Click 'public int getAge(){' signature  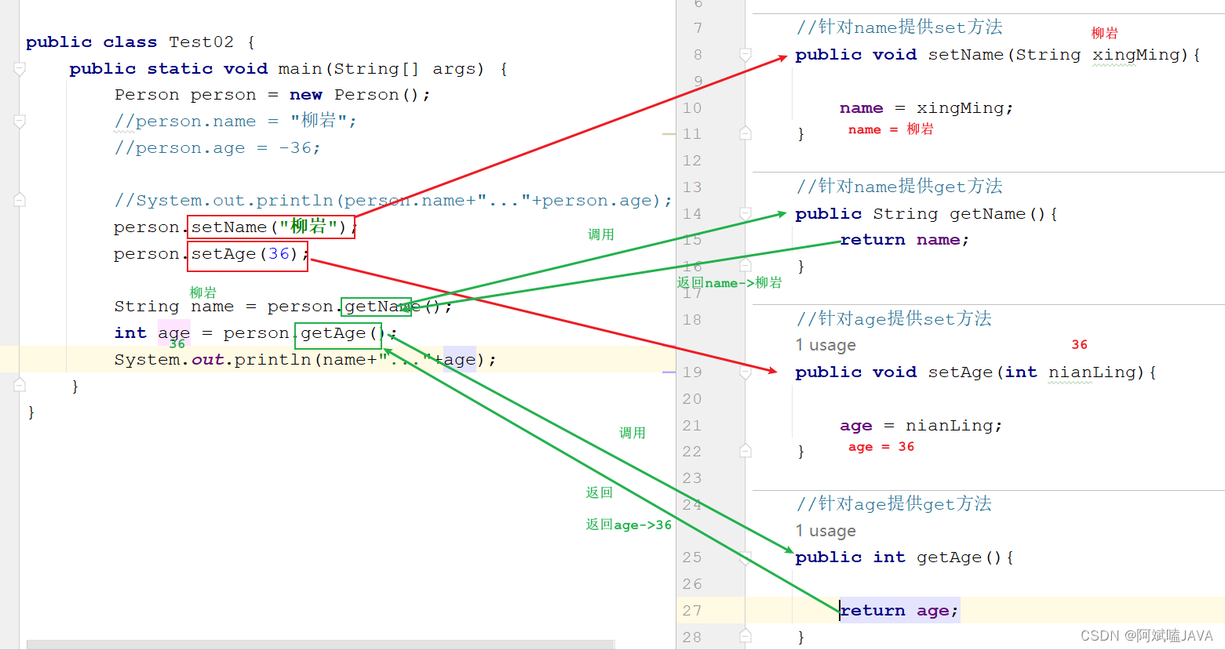tap(905, 557)
